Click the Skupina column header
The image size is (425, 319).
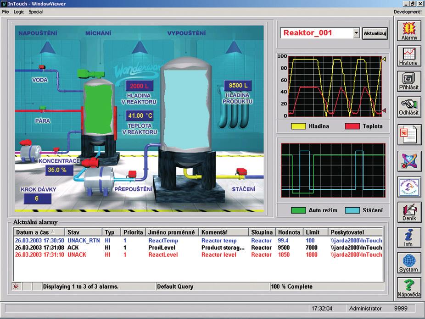coord(262,232)
